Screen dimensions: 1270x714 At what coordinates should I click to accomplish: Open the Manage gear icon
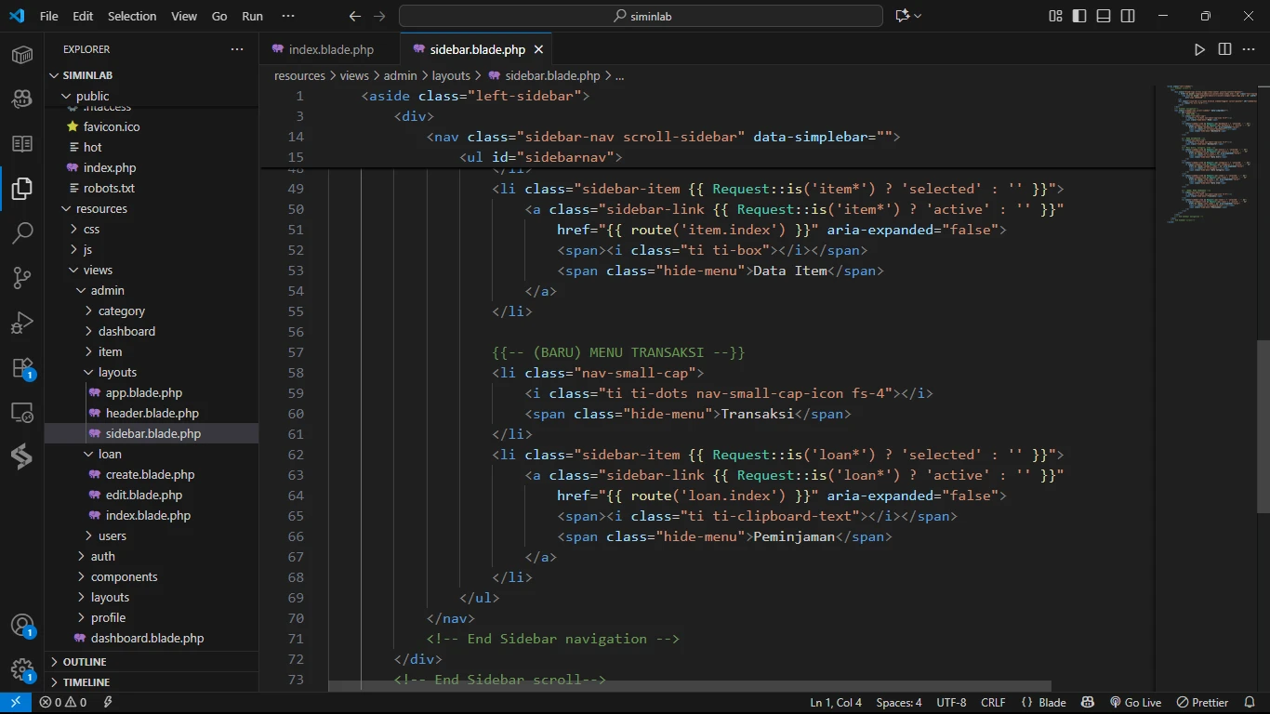click(x=22, y=669)
